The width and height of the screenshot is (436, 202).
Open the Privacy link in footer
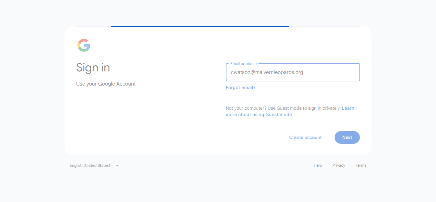point(339,165)
